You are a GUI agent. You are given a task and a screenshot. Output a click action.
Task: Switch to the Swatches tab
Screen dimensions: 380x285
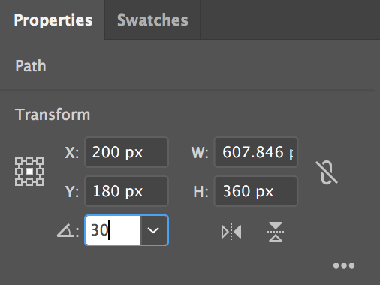pyautogui.click(x=152, y=20)
